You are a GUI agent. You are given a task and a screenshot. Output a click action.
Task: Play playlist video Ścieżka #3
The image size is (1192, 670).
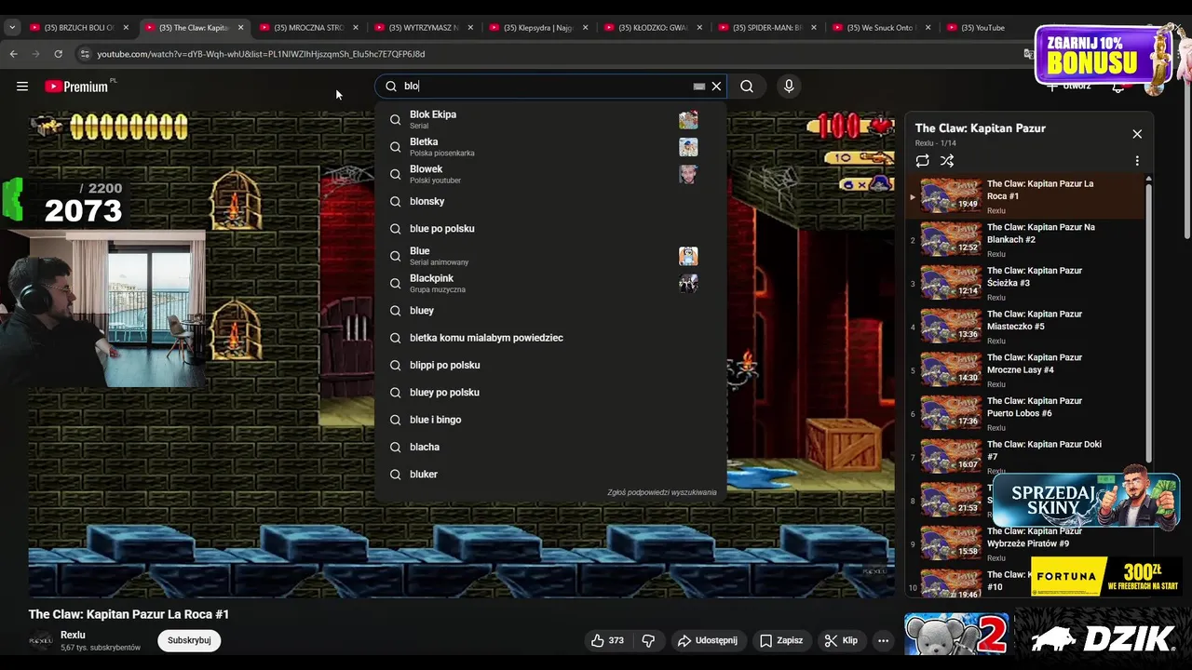(1023, 283)
